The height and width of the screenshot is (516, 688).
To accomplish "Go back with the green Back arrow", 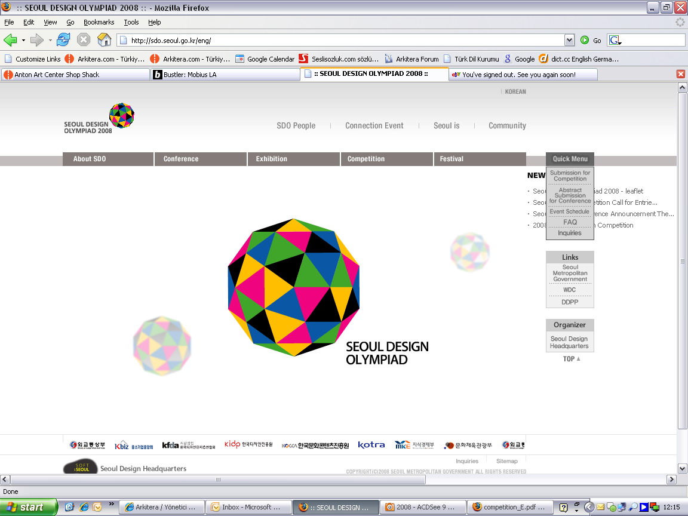I will [x=10, y=41].
